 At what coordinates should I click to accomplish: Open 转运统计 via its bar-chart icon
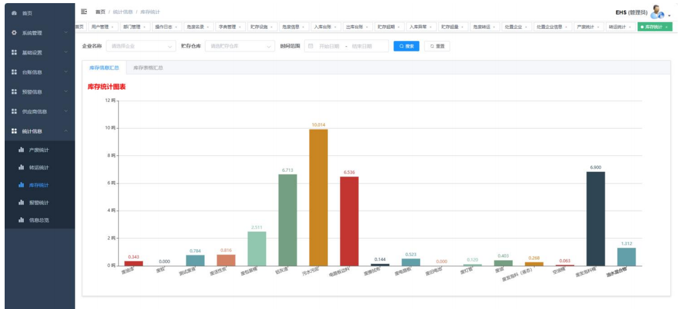(21, 168)
